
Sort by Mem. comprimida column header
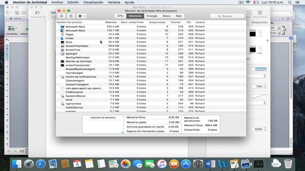132,22
